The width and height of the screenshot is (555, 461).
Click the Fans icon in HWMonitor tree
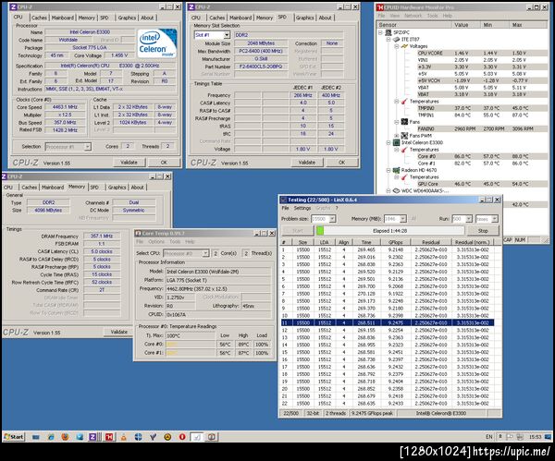click(404, 122)
